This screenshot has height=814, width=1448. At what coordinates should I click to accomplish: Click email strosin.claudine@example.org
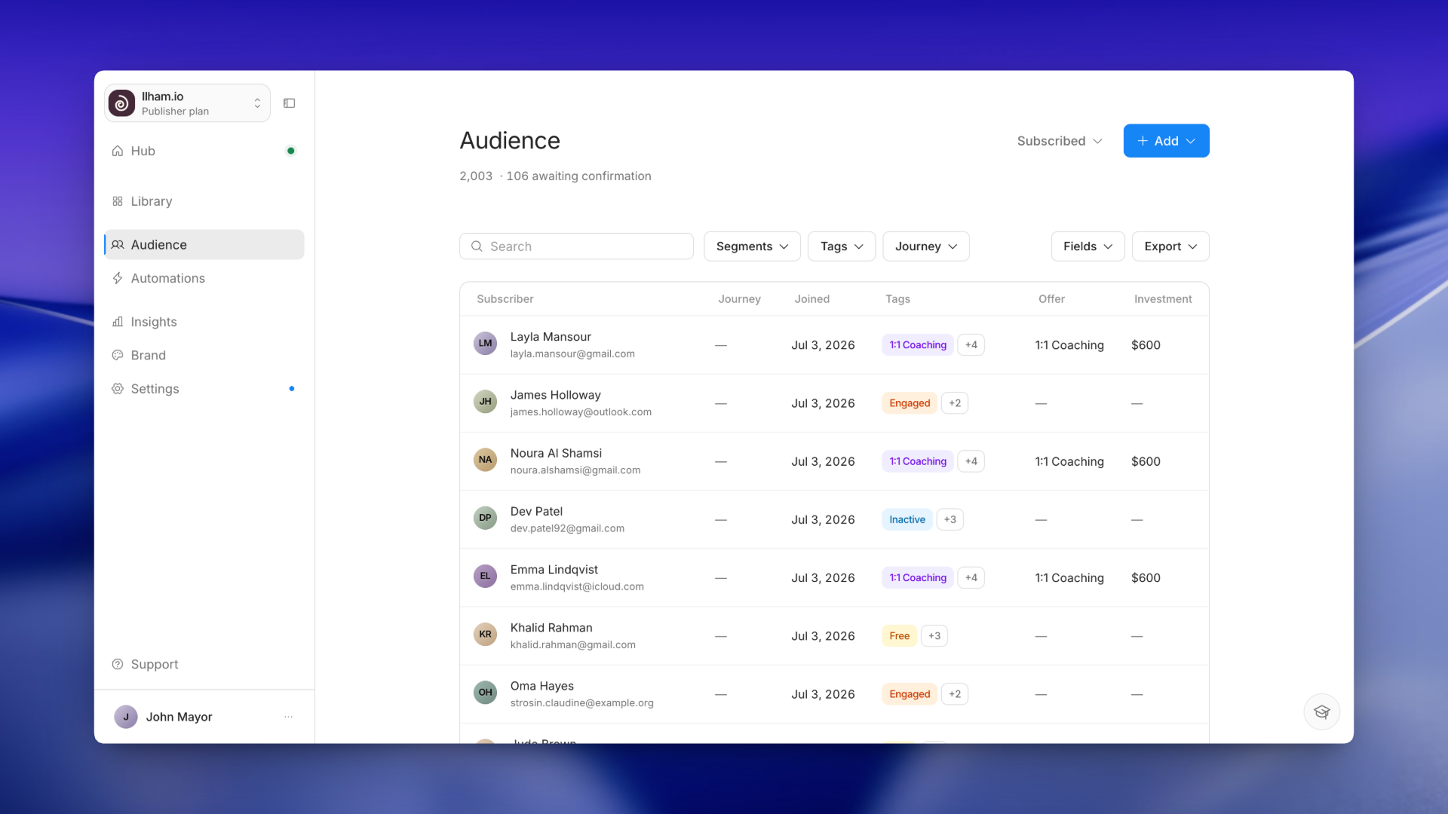click(x=582, y=703)
